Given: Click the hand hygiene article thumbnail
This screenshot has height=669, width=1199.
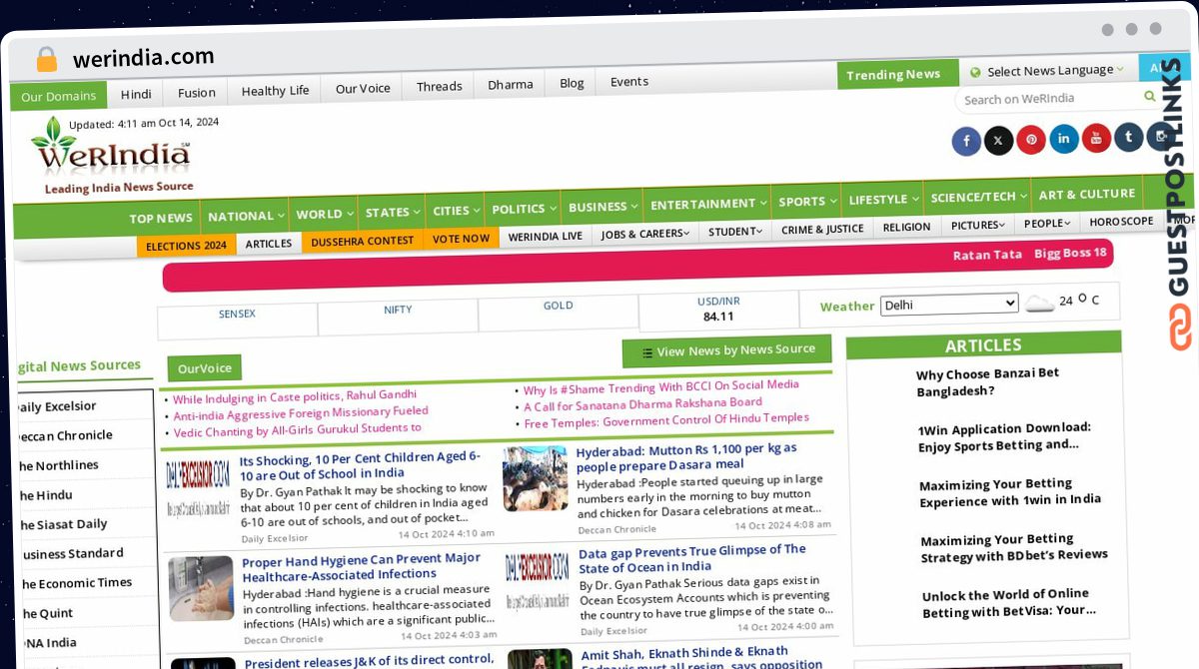Looking at the screenshot, I should pyautogui.click(x=201, y=588).
